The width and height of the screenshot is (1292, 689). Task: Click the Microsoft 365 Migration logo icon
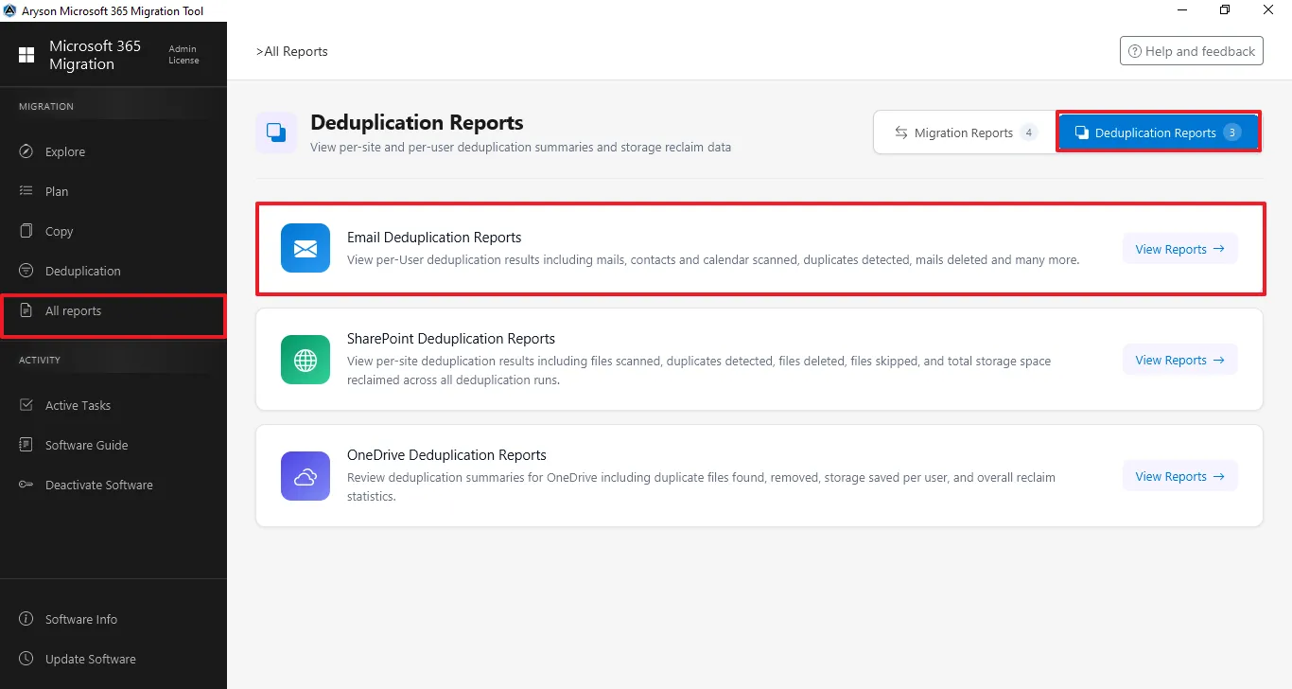point(26,55)
